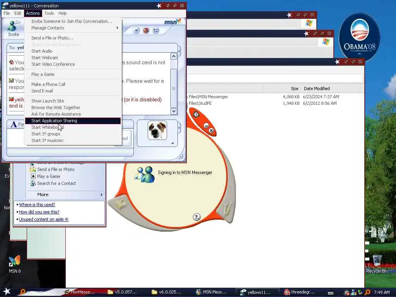Open the Tools menu
This screenshot has height=297, width=396.
49,13
